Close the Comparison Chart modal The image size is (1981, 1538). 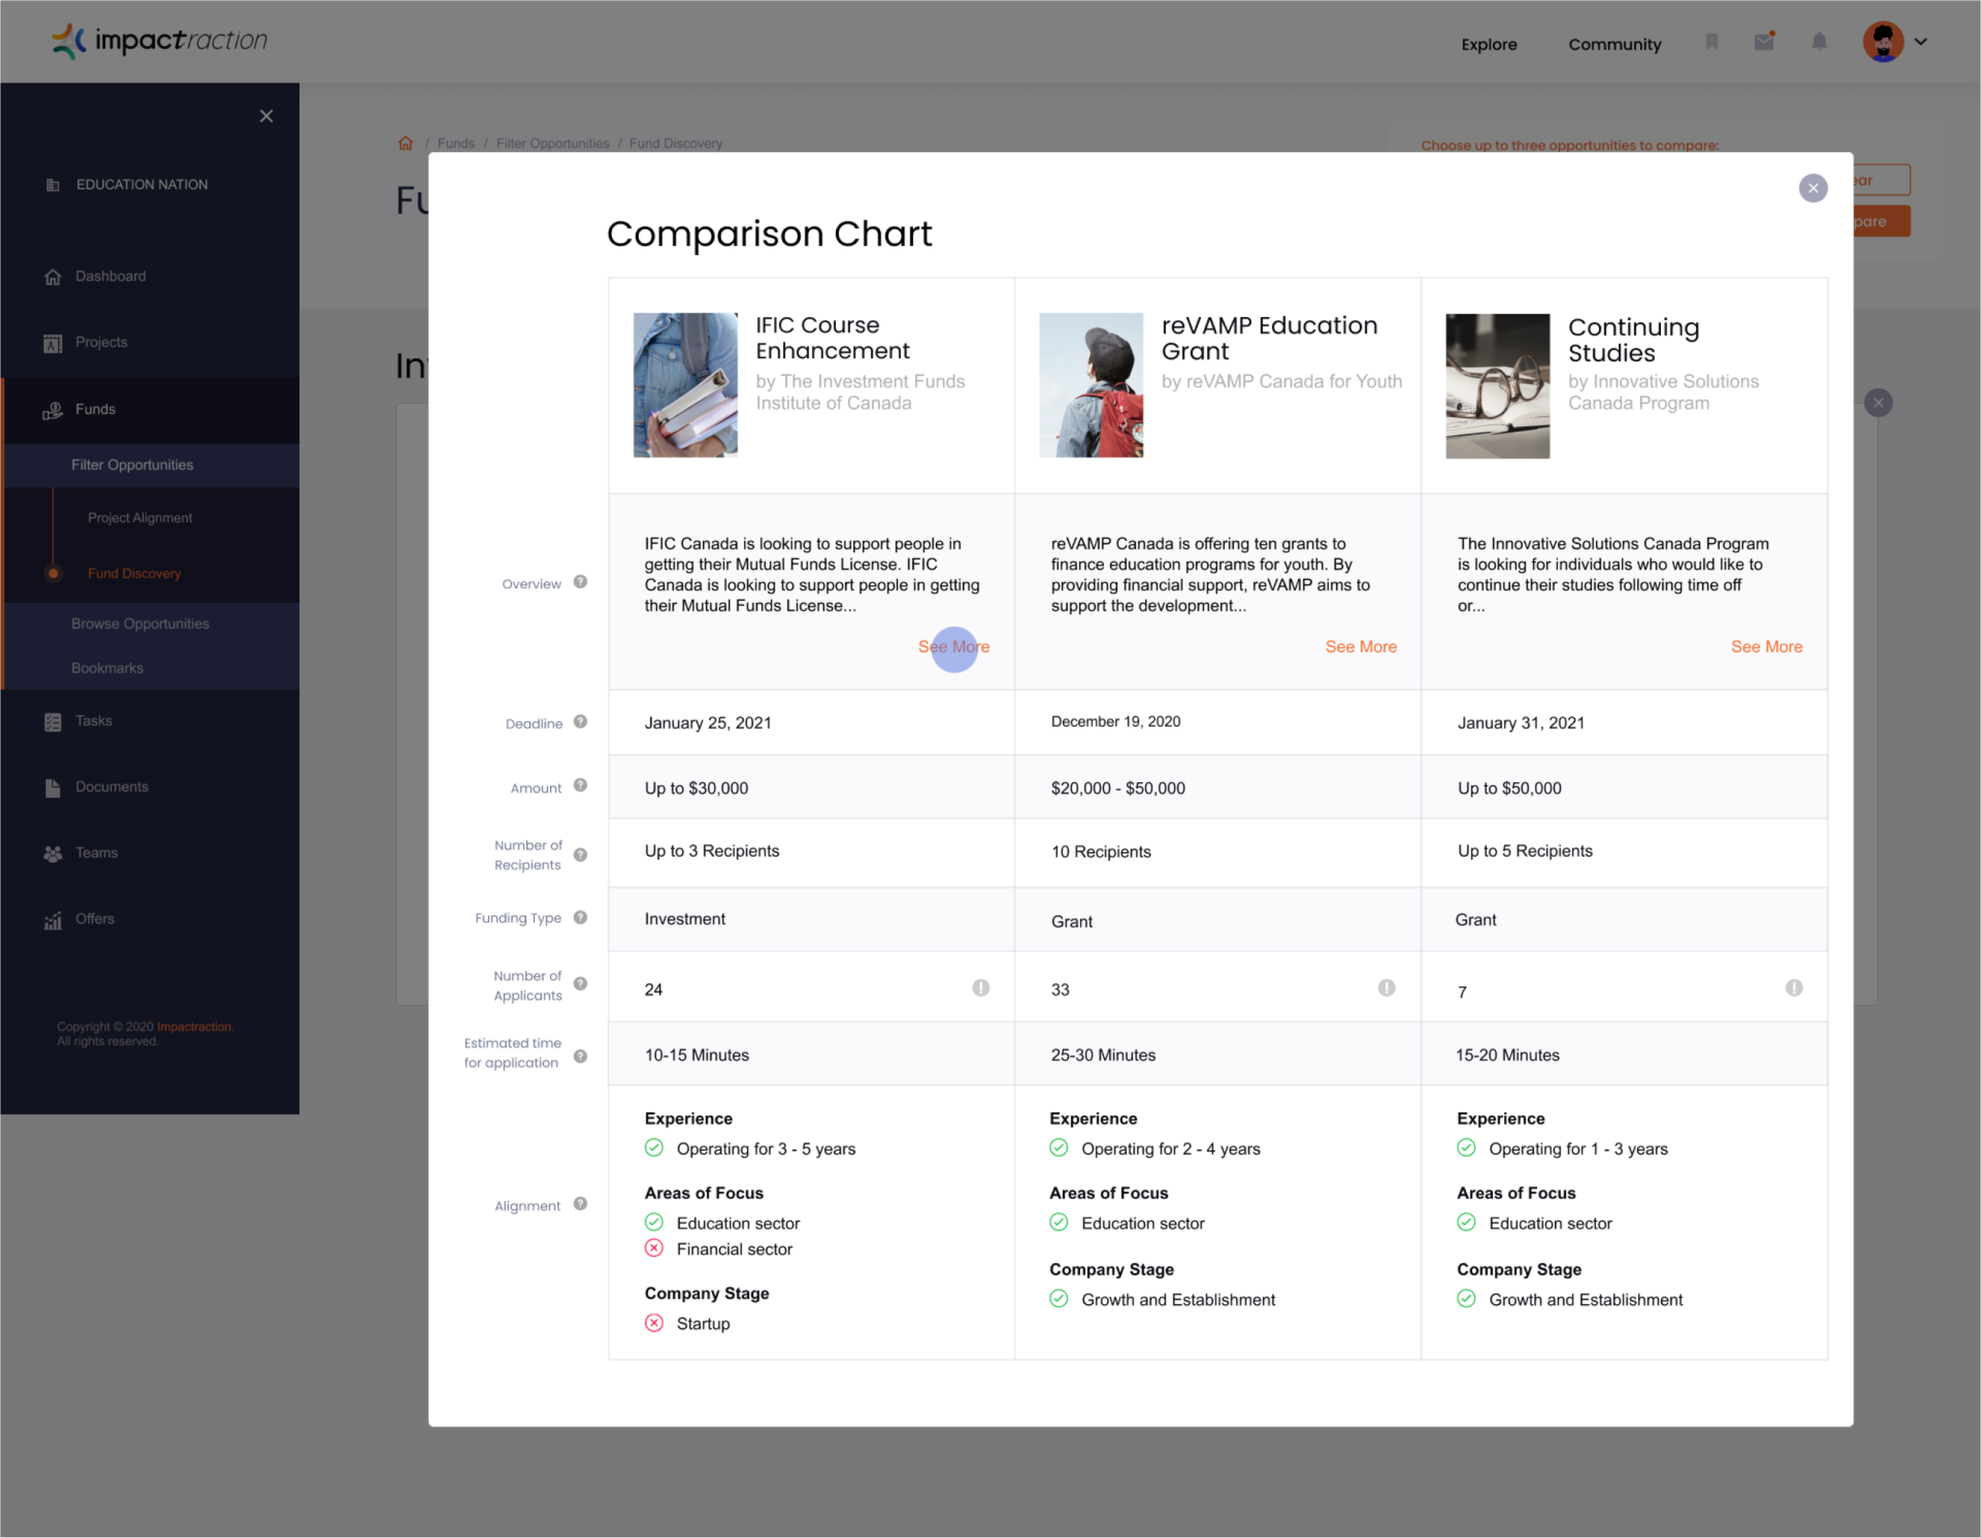click(x=1812, y=188)
